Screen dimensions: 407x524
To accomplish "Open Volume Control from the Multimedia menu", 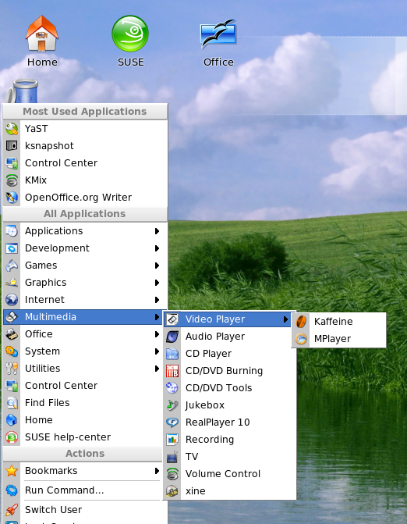I will click(x=229, y=474).
